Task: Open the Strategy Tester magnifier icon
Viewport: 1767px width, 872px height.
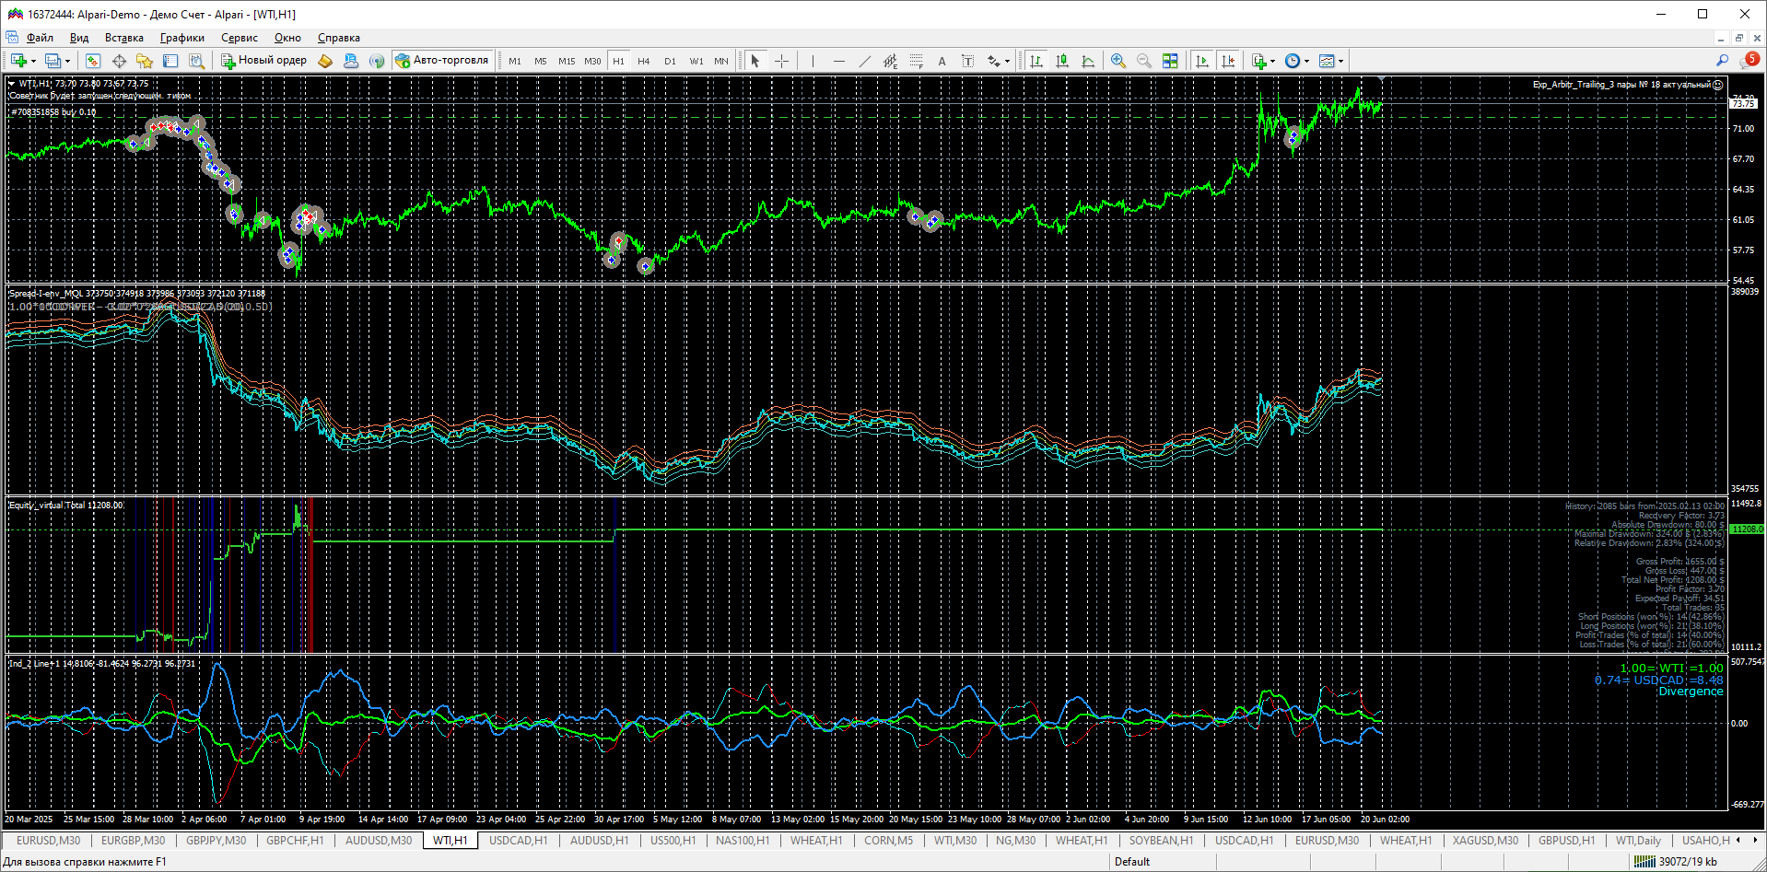Action: pyautogui.click(x=196, y=61)
